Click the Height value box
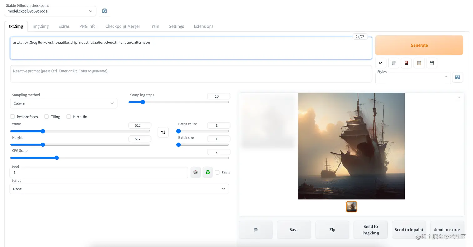 point(140,139)
